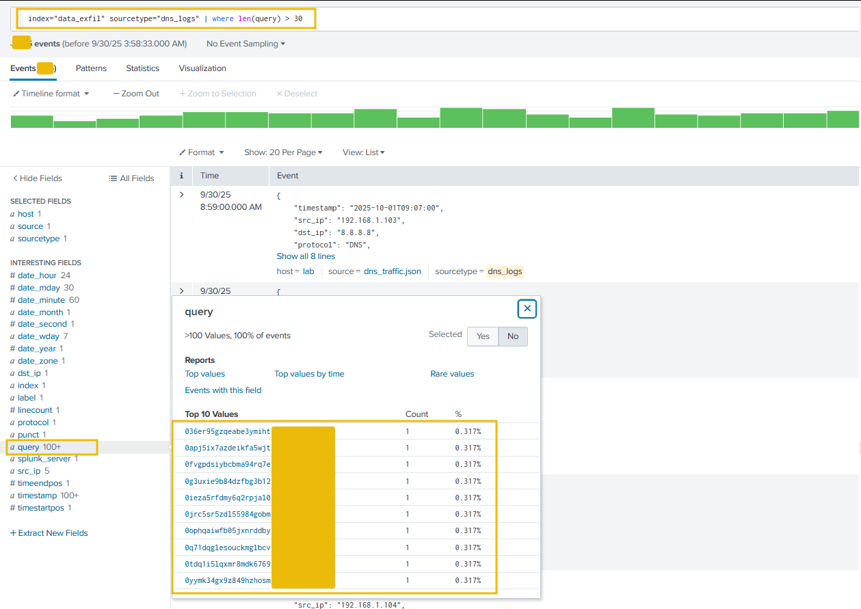Close the query field popup

pos(527,309)
